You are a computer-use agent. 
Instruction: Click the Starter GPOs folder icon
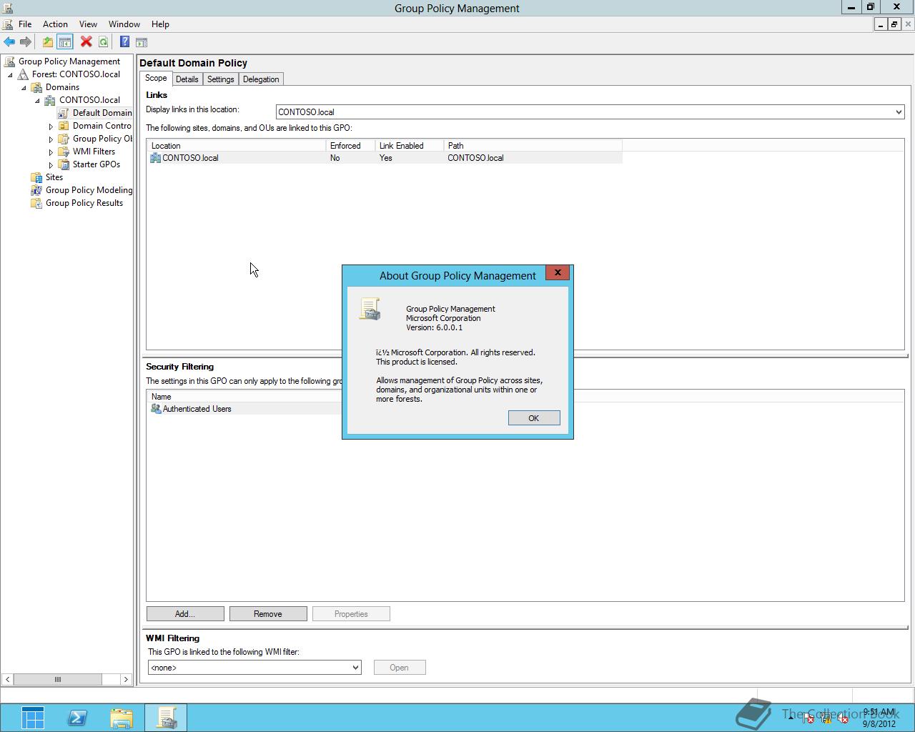64,164
